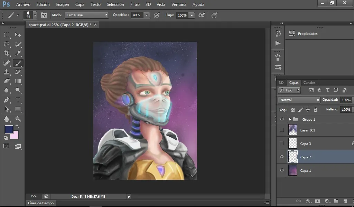
Task: Select the Lasso tool
Action: 7,44
